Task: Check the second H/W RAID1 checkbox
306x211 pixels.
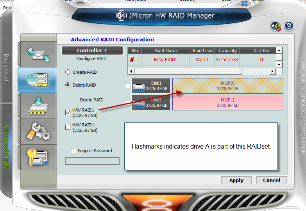Action: (x=68, y=127)
